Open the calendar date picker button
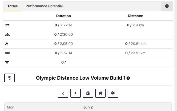This screenshot has height=111, width=177. (x=88, y=93)
